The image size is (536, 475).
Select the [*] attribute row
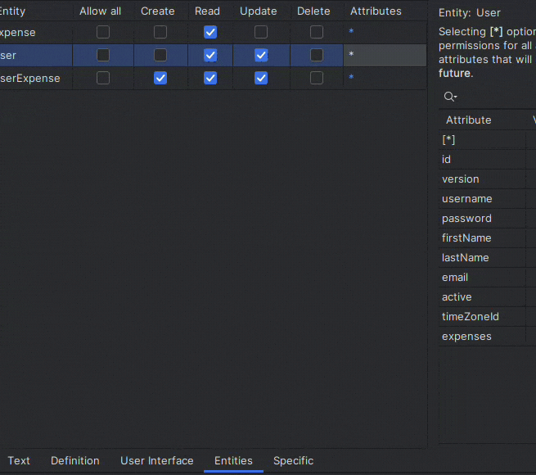coord(448,140)
